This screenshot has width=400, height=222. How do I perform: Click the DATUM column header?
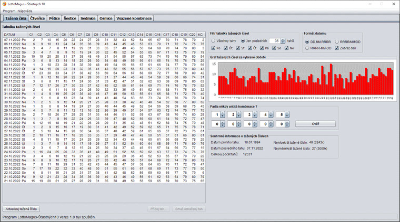tap(15, 35)
